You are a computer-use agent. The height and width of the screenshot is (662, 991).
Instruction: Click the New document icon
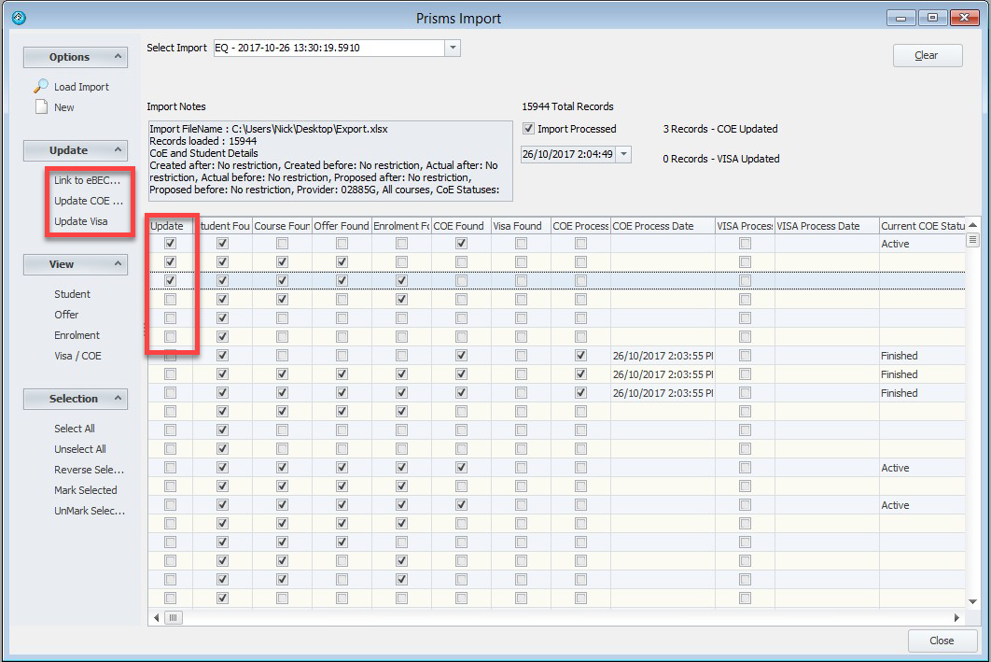[40, 107]
